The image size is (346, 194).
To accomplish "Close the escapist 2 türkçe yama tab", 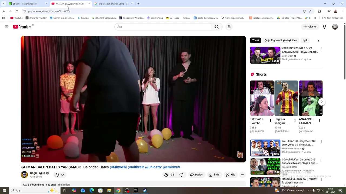I will point(132,4).
